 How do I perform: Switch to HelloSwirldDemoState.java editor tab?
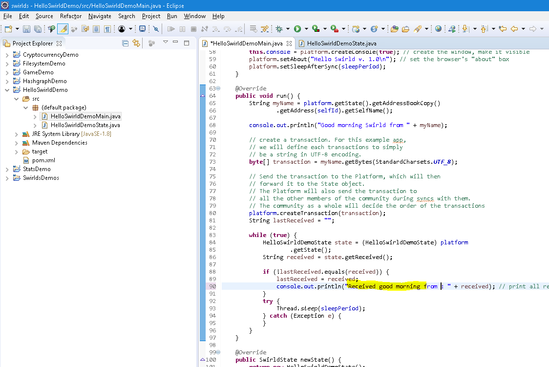coord(338,43)
